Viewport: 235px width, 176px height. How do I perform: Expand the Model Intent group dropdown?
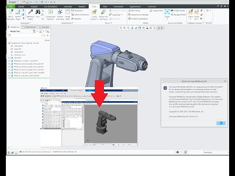click(67, 23)
